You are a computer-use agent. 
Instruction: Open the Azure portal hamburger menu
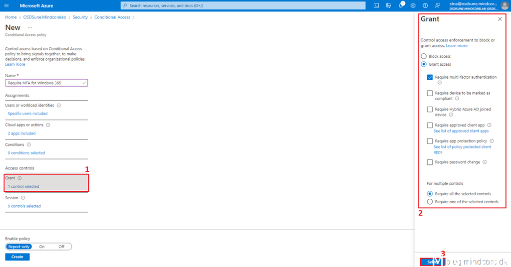[6, 5]
